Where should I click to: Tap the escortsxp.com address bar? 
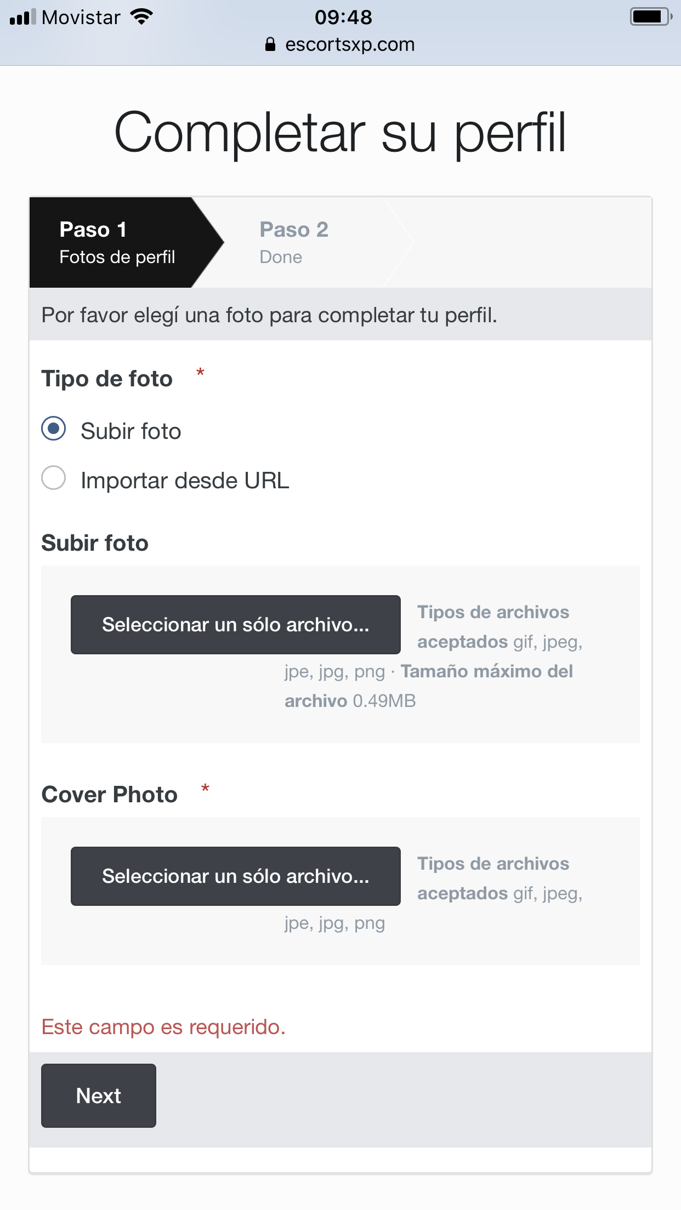tap(349, 44)
